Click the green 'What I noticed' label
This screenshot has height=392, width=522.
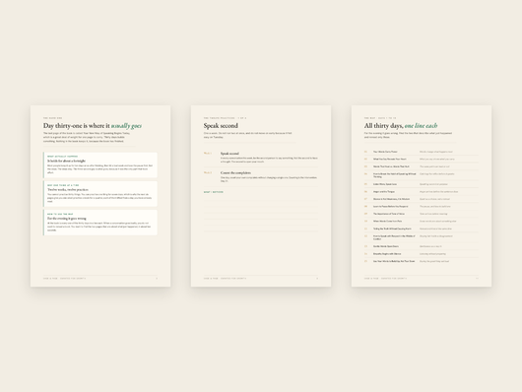pos(214,192)
